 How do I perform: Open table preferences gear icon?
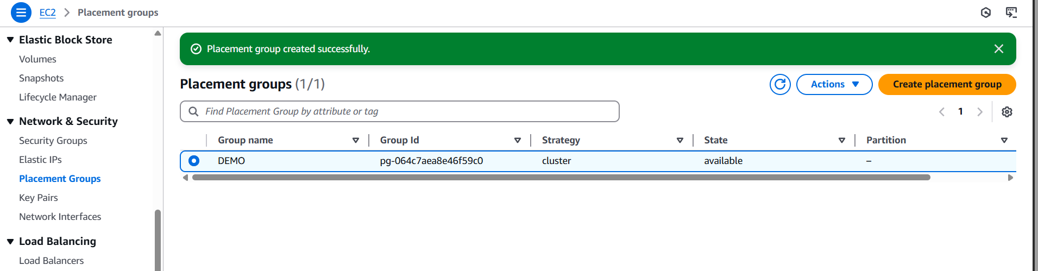tap(1006, 111)
